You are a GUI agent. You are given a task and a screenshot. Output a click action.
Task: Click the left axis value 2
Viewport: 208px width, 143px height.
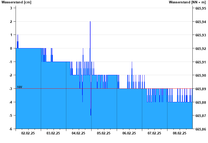tap(11, 22)
